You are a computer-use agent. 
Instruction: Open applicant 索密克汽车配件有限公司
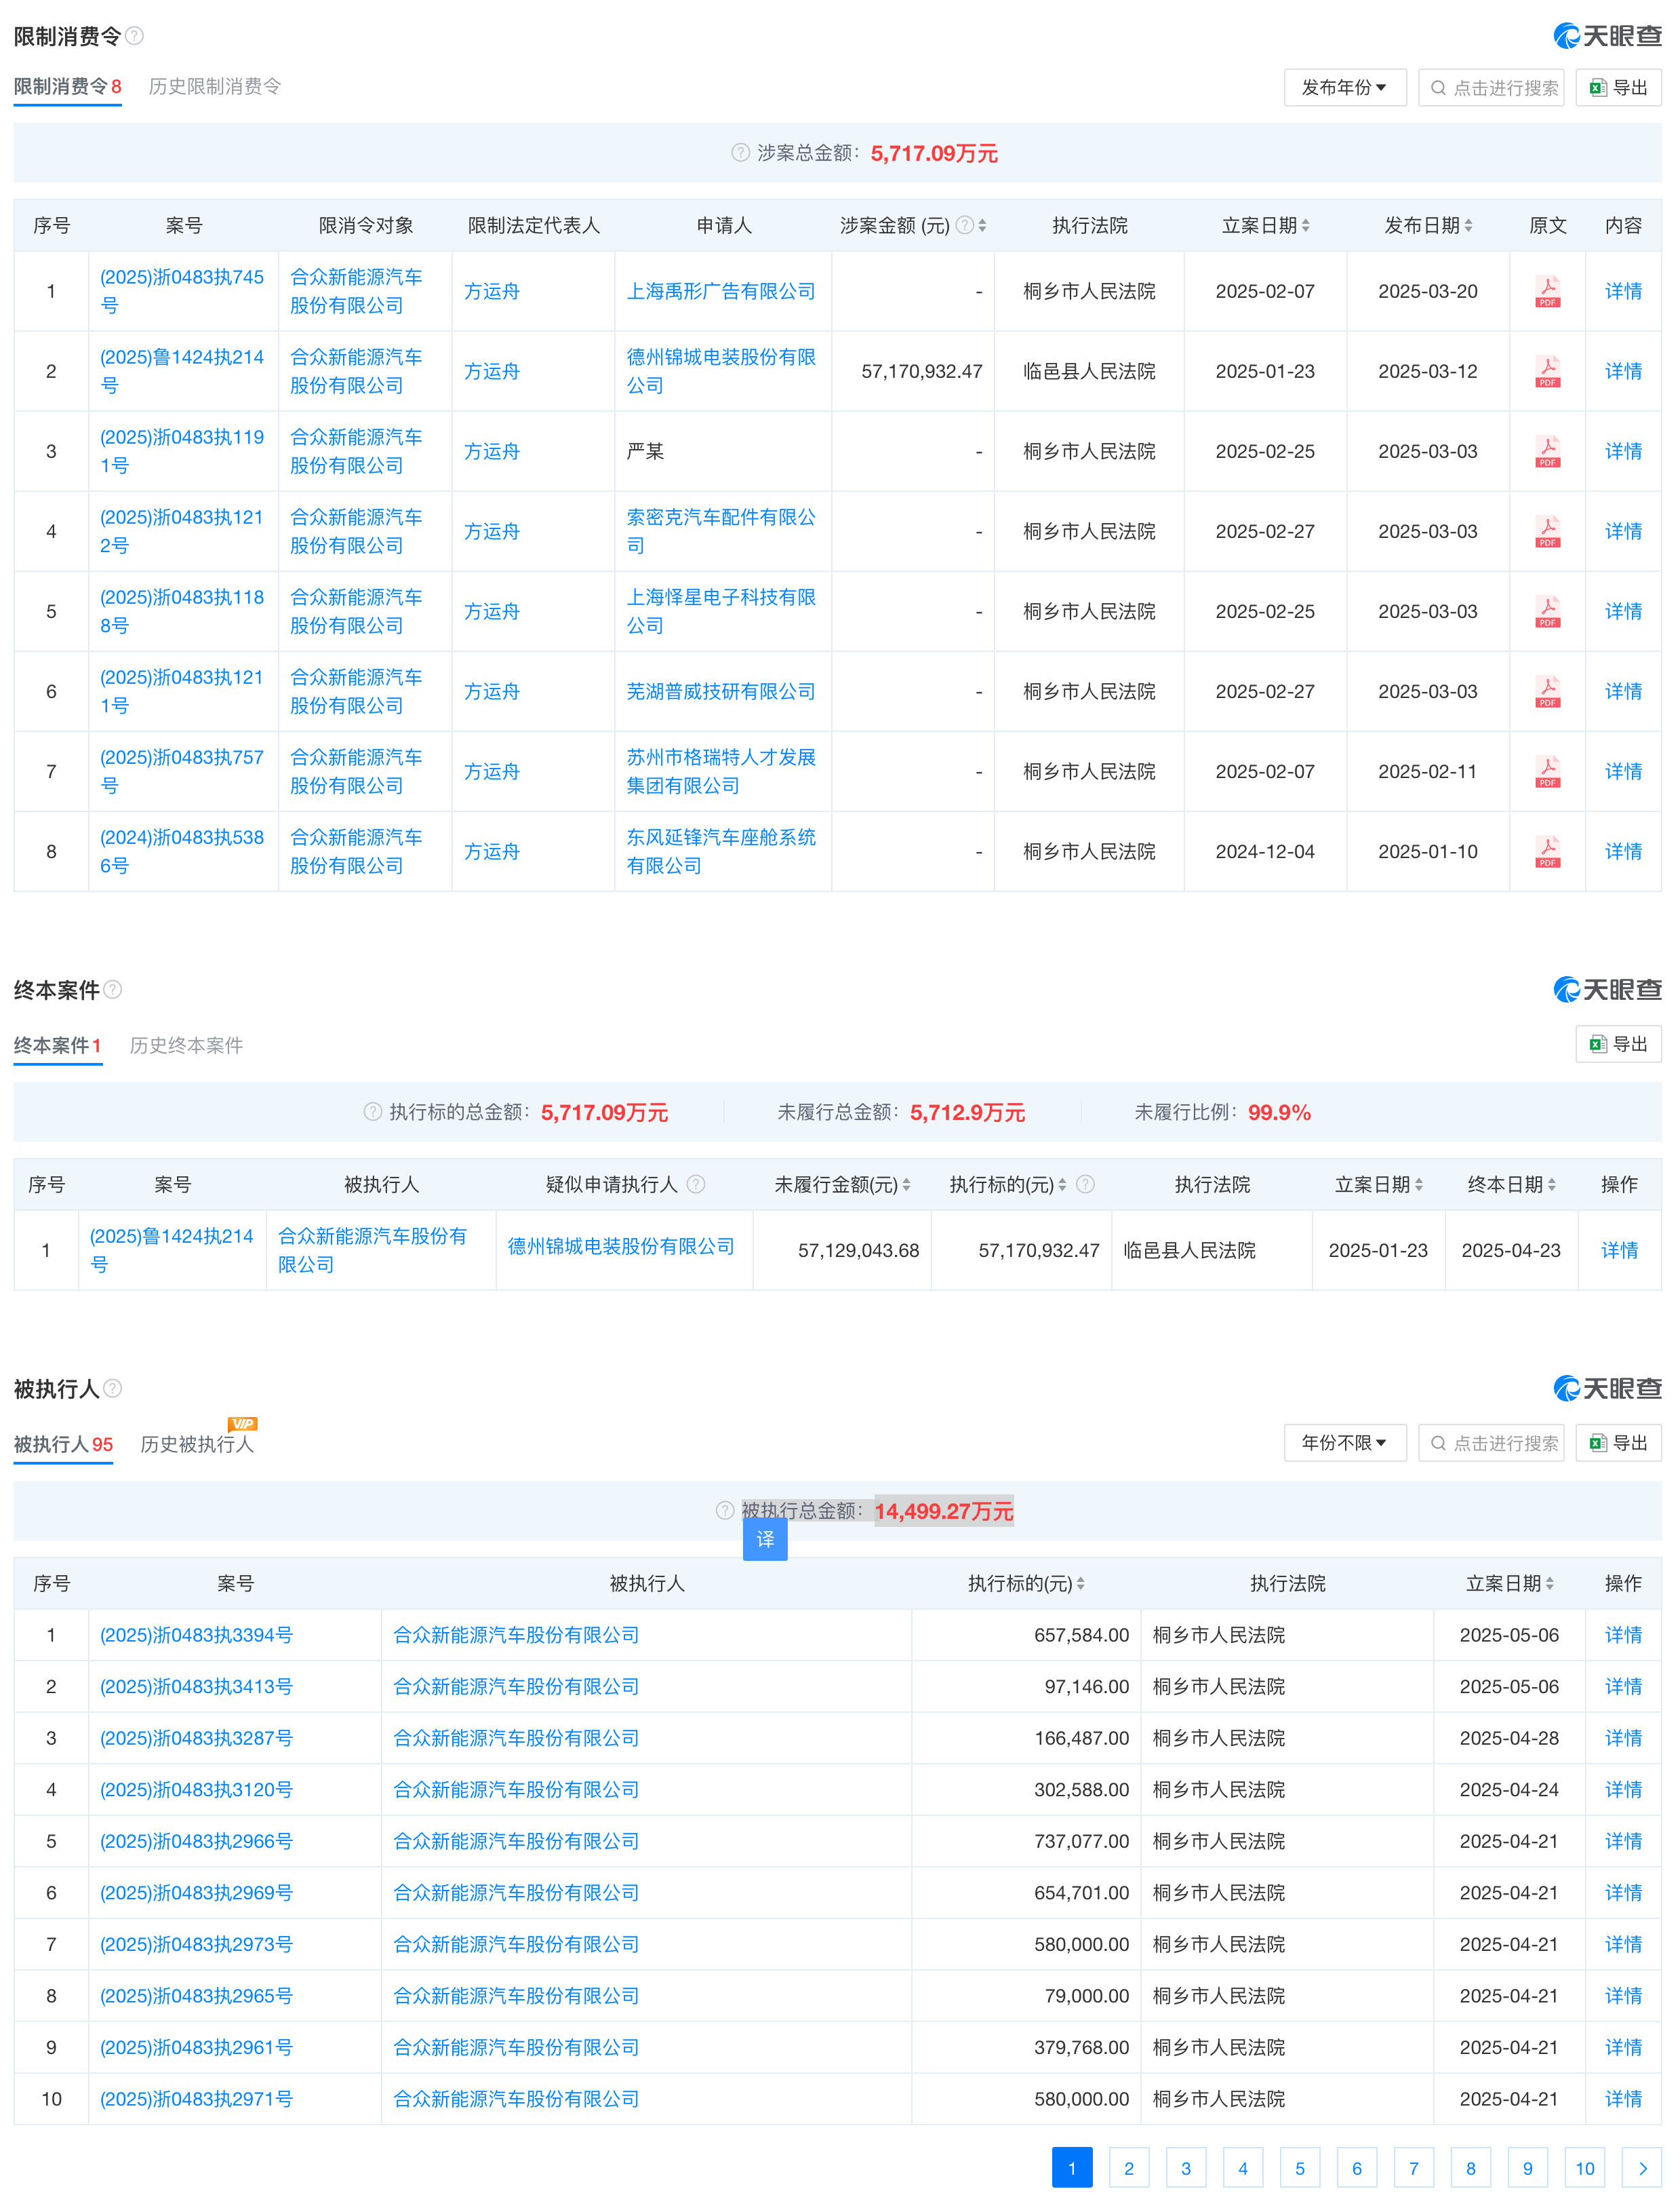721,531
